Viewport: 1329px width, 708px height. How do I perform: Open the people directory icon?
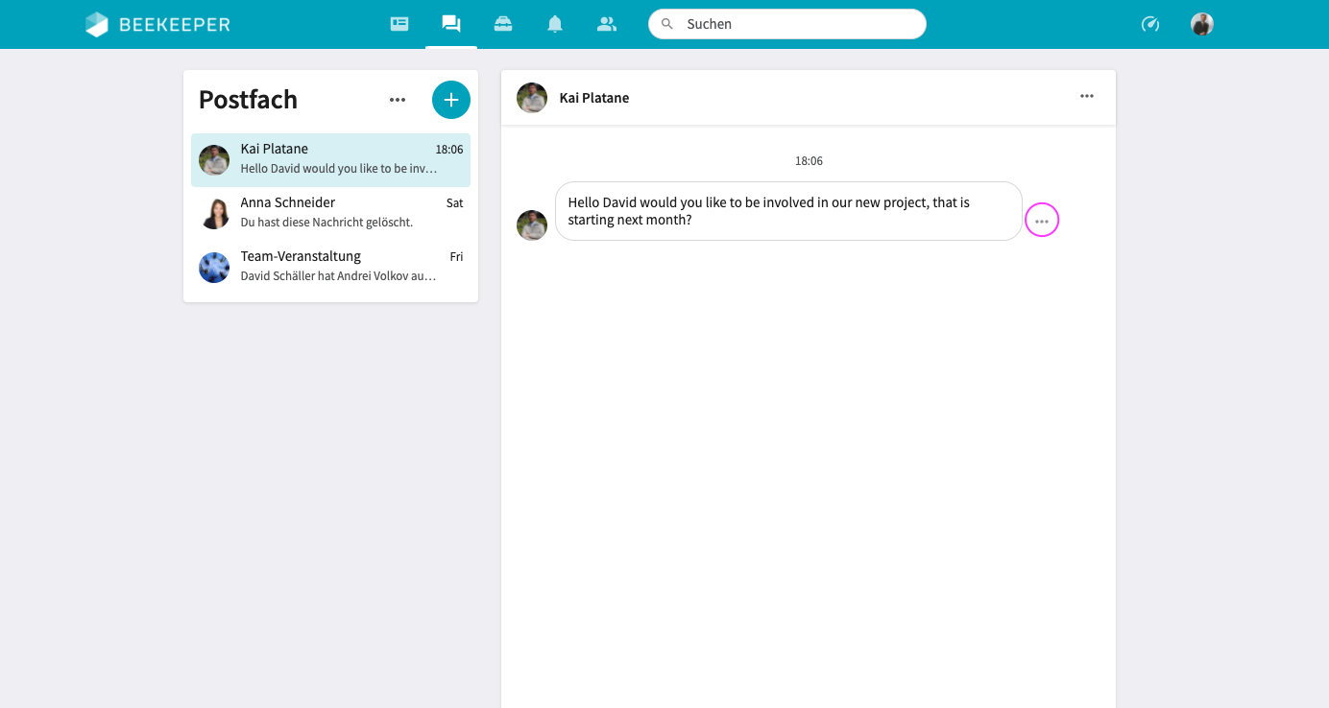pos(607,24)
